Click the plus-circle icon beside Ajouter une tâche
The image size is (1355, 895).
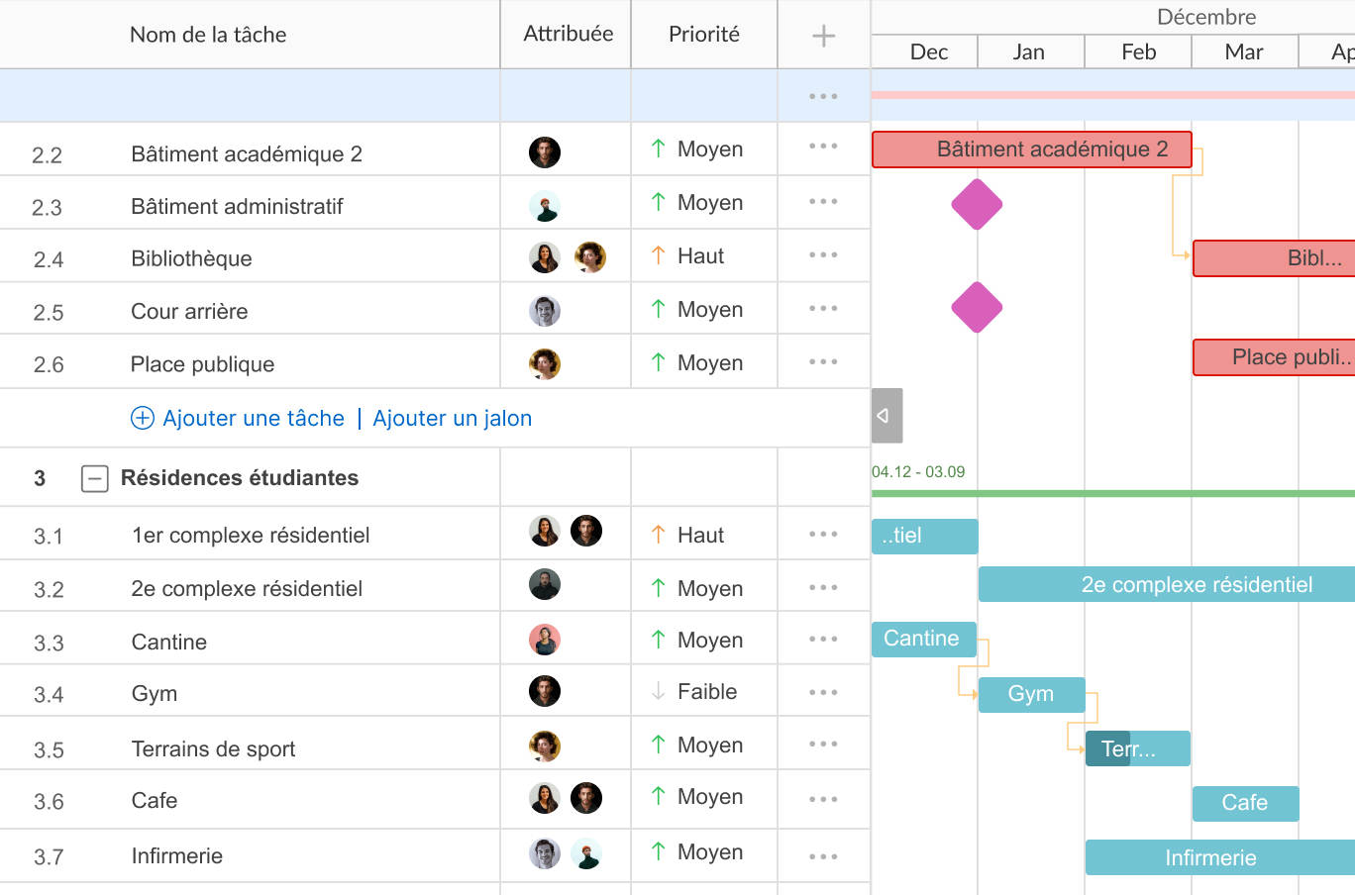point(143,419)
